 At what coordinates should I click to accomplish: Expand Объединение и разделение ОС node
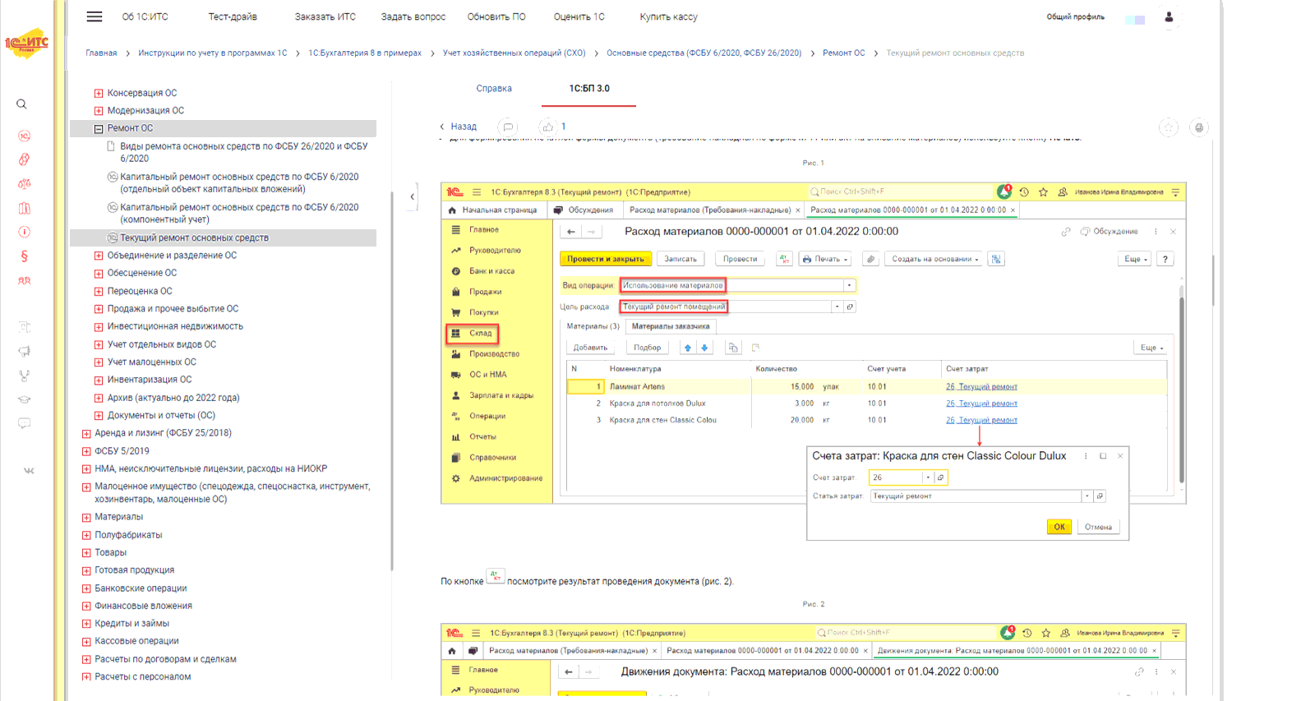[99, 256]
